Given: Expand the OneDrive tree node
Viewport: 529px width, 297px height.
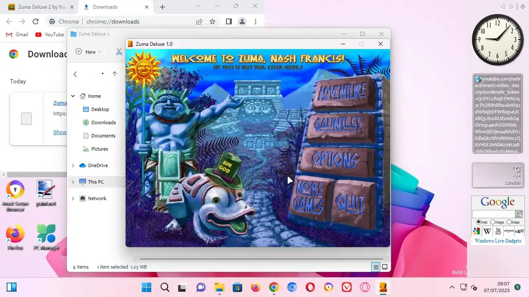Looking at the screenshot, I should point(73,165).
